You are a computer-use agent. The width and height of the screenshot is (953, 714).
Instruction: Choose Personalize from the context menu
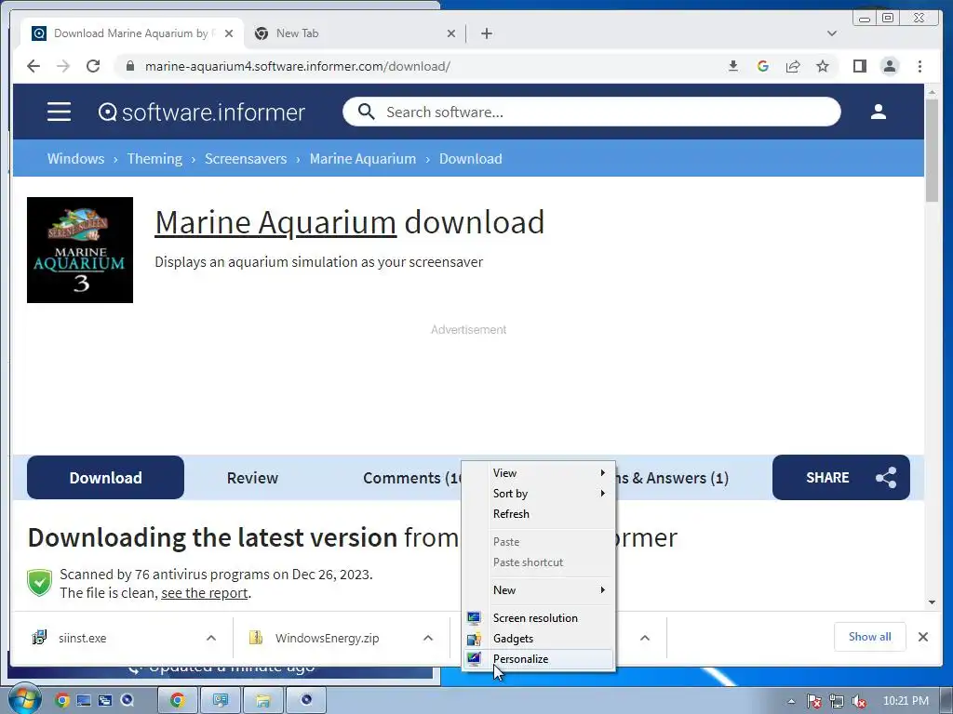539,659
